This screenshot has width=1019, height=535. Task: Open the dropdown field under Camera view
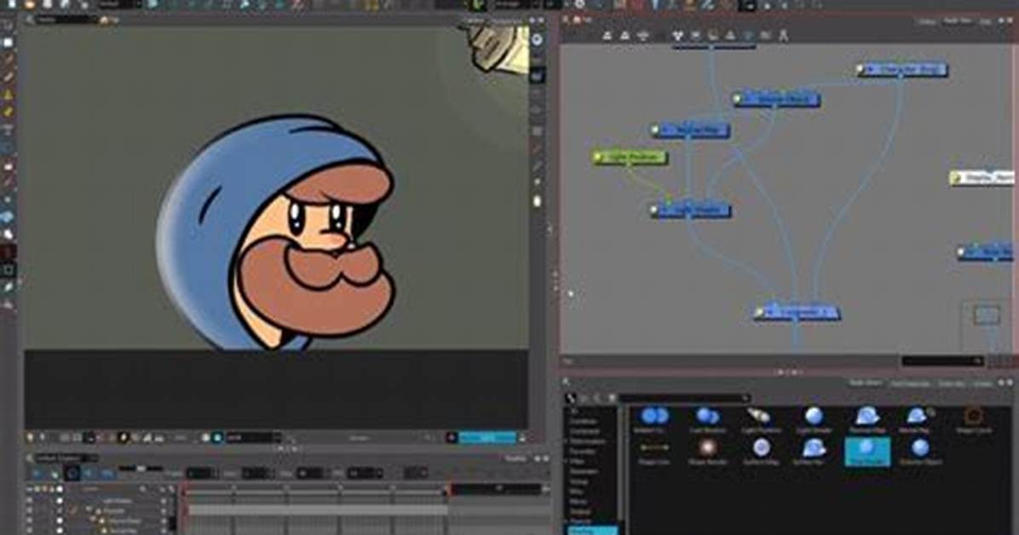(x=253, y=438)
